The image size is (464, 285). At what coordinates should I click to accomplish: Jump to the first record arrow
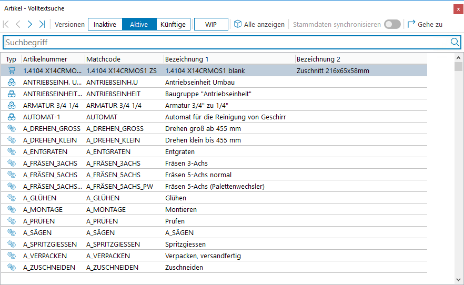pos(6,24)
